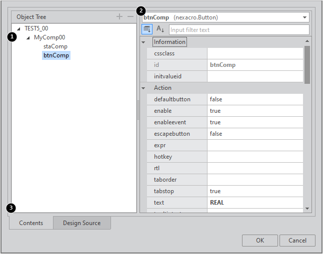Switch to the Design Source tab
323x254 pixels.
(x=81, y=223)
